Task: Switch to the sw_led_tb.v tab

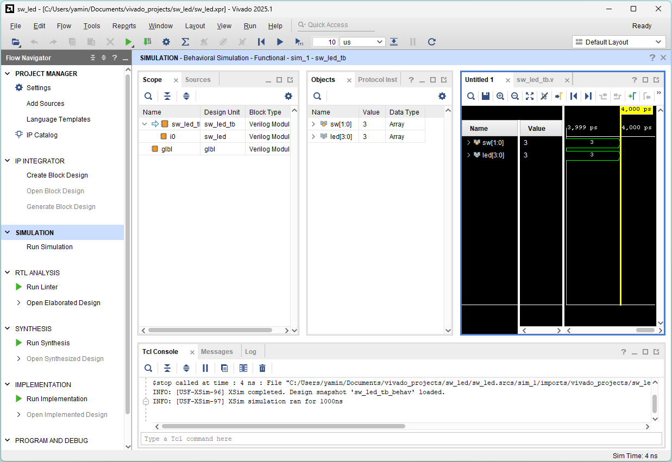Action: click(535, 80)
